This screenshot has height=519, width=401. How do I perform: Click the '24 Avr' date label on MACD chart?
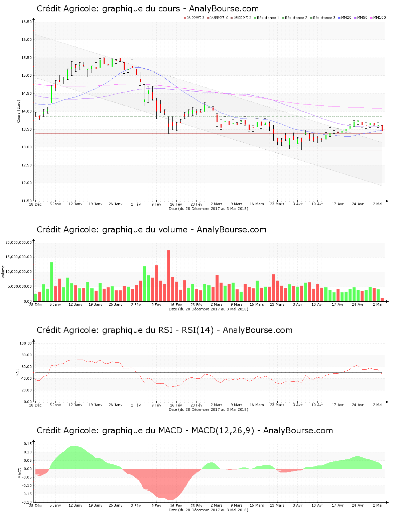pyautogui.click(x=358, y=506)
